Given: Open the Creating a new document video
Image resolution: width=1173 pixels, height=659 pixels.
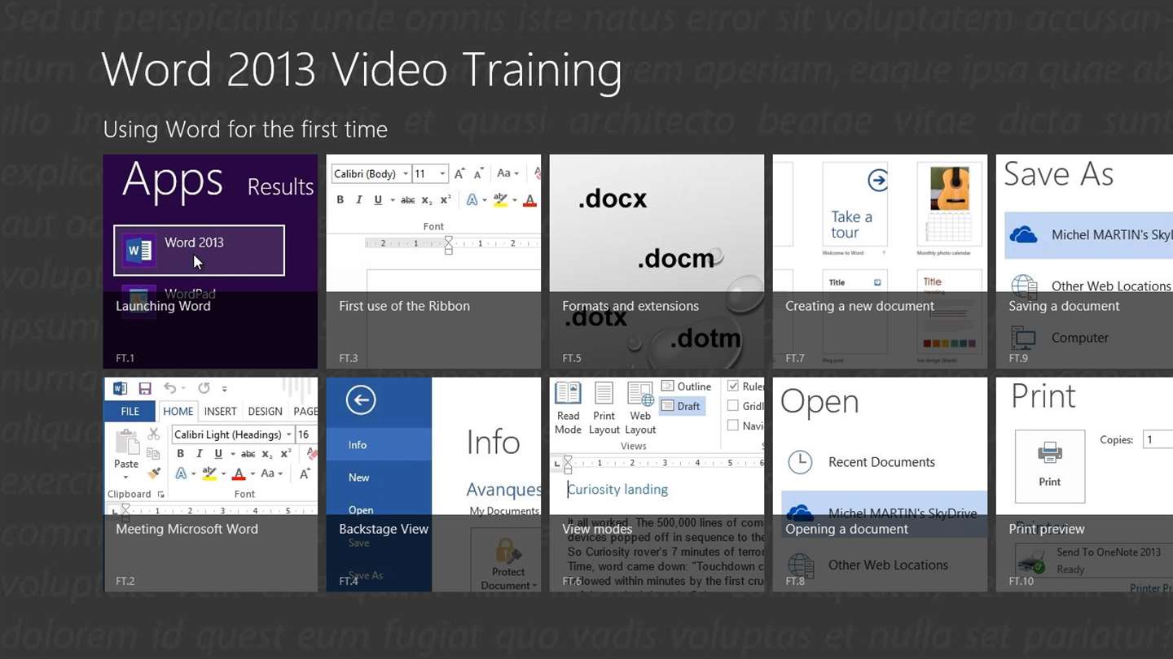Looking at the screenshot, I should pos(880,261).
